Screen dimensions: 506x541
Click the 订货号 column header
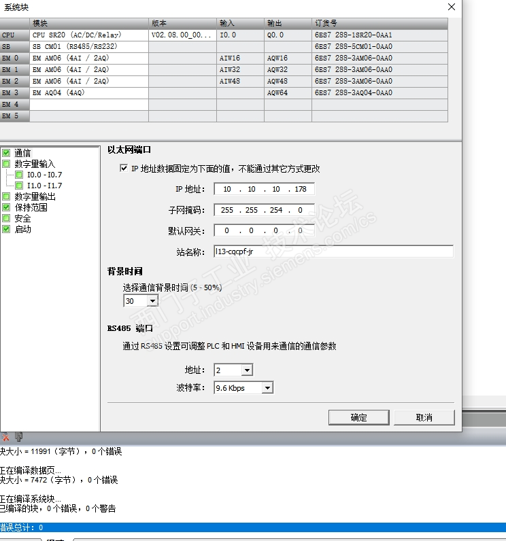click(379, 24)
